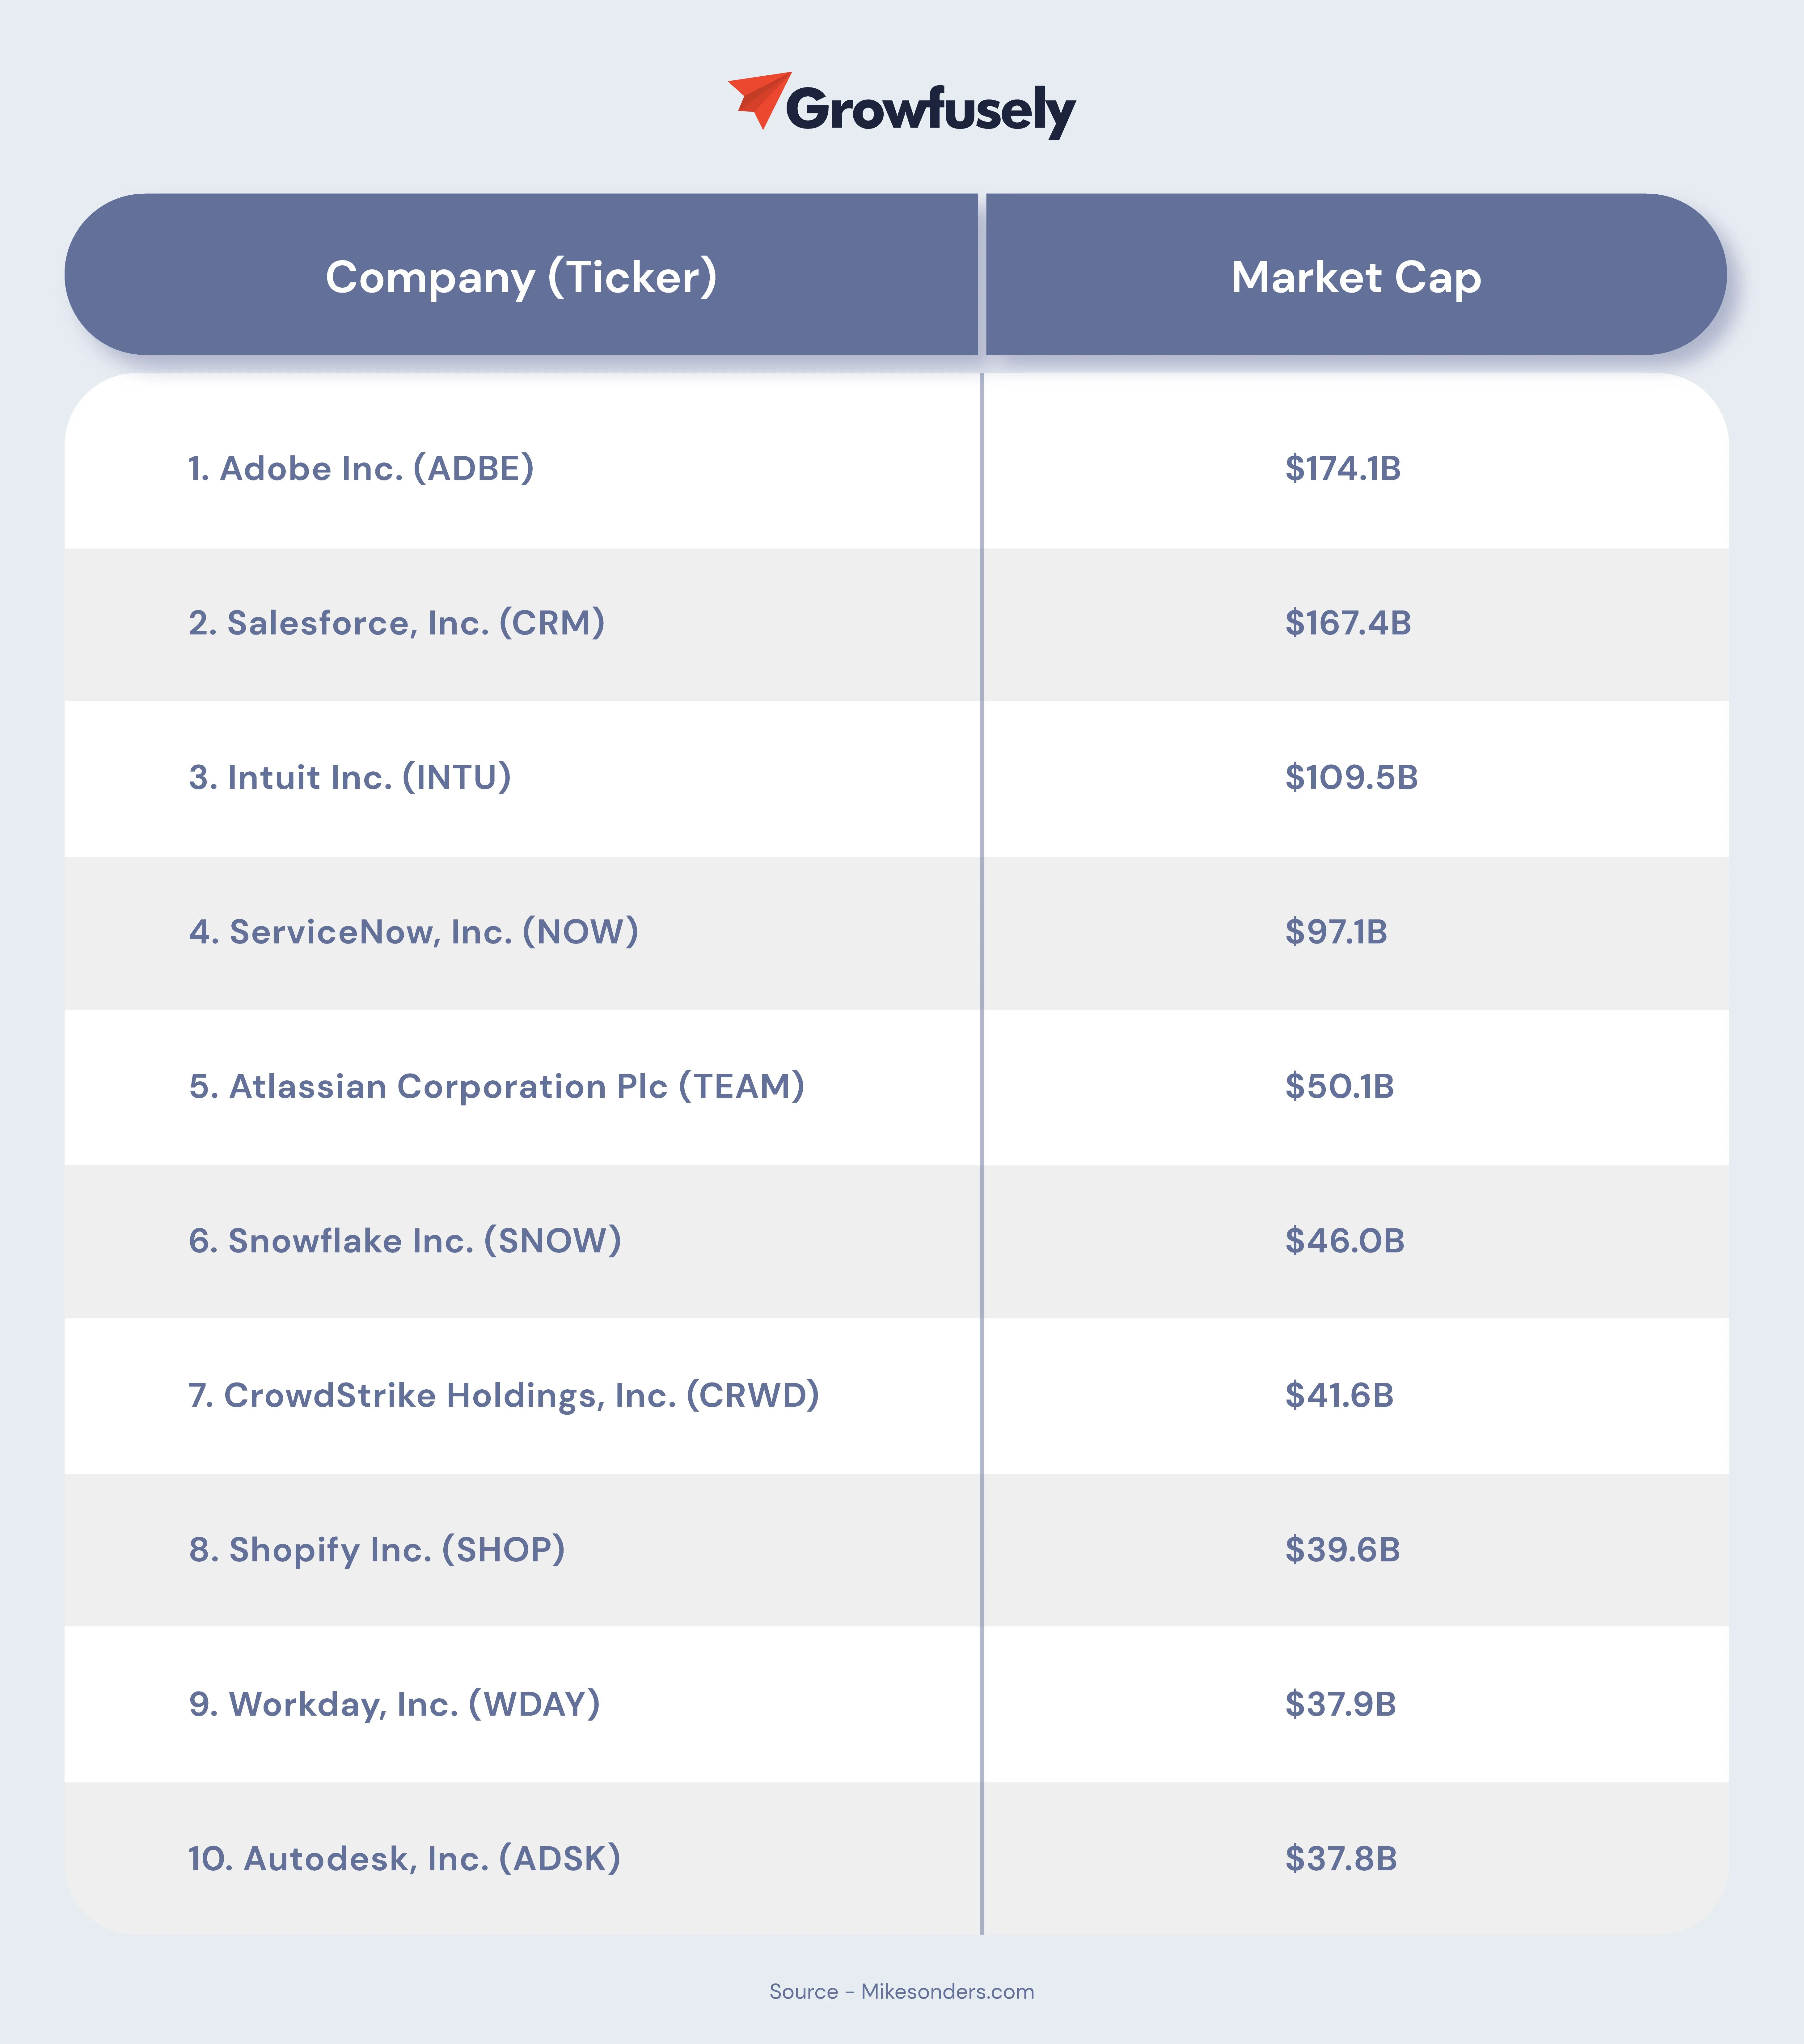Click ServiceNow, Inc. (NOW) company name

point(413,932)
